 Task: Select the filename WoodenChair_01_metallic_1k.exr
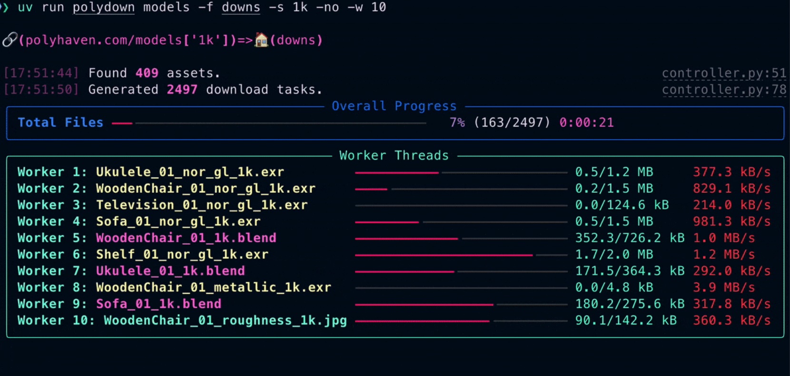[214, 287]
